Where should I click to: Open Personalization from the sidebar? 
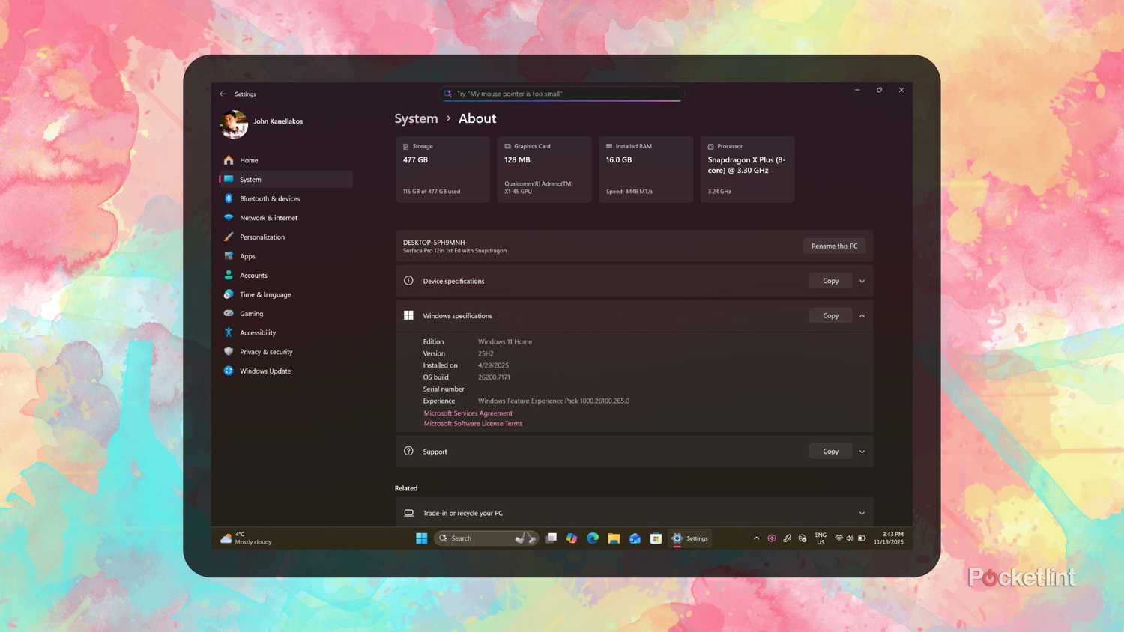tap(262, 237)
